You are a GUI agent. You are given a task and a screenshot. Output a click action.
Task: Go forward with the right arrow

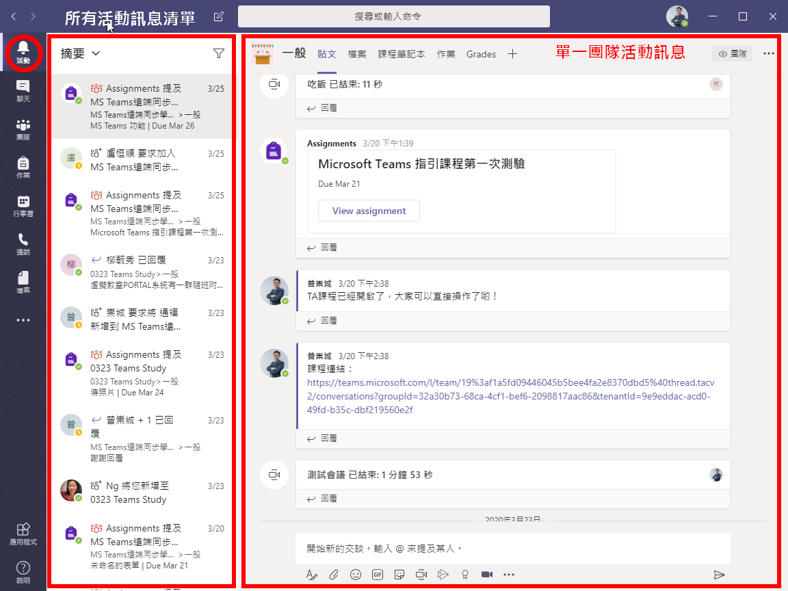(33, 16)
